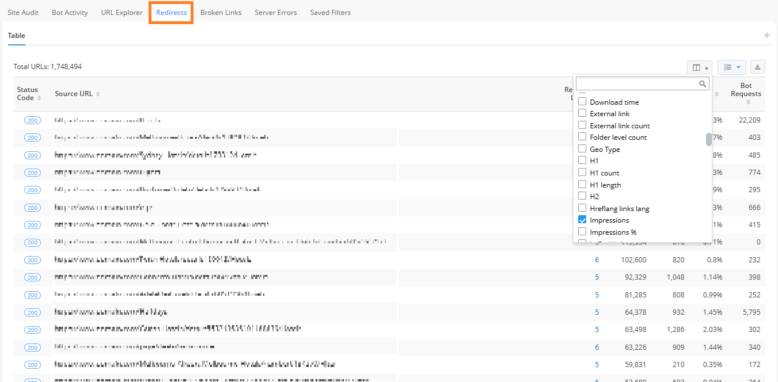
Task: Enable the Download time checkbox
Action: (x=582, y=102)
